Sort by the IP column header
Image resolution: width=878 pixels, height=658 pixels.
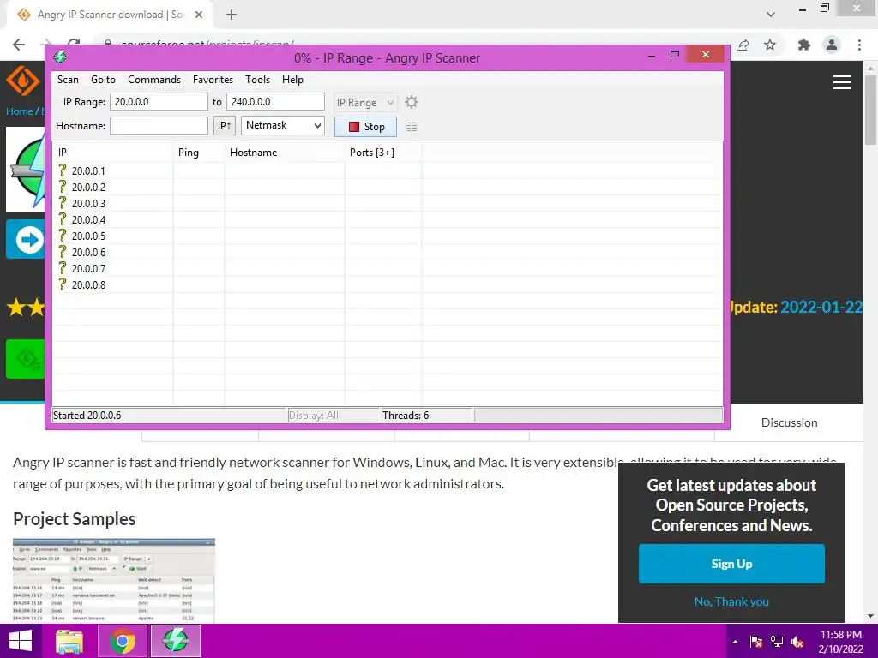(x=112, y=153)
